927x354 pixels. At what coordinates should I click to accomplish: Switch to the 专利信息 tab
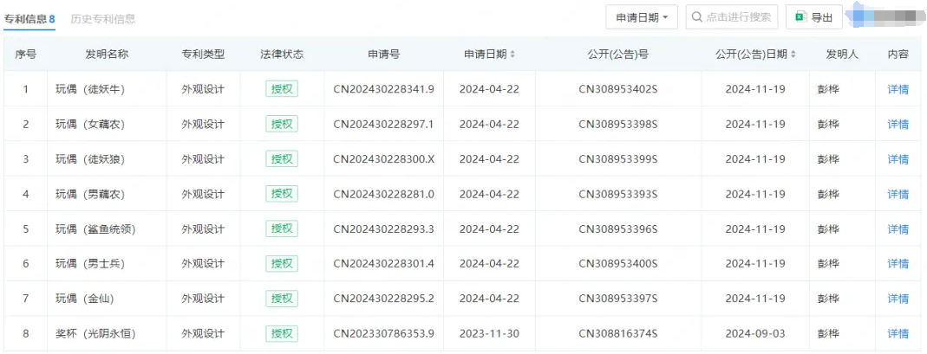[x=29, y=19]
